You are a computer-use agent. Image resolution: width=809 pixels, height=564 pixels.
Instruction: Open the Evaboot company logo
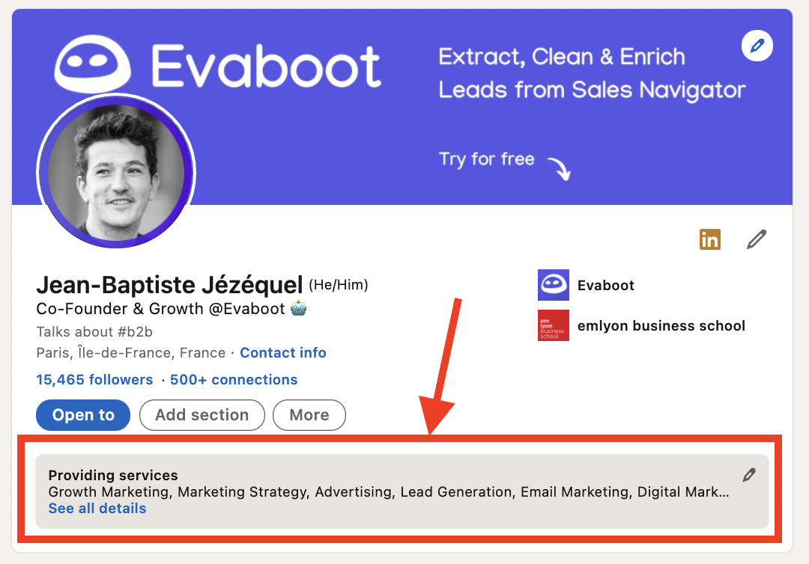pyautogui.click(x=553, y=285)
